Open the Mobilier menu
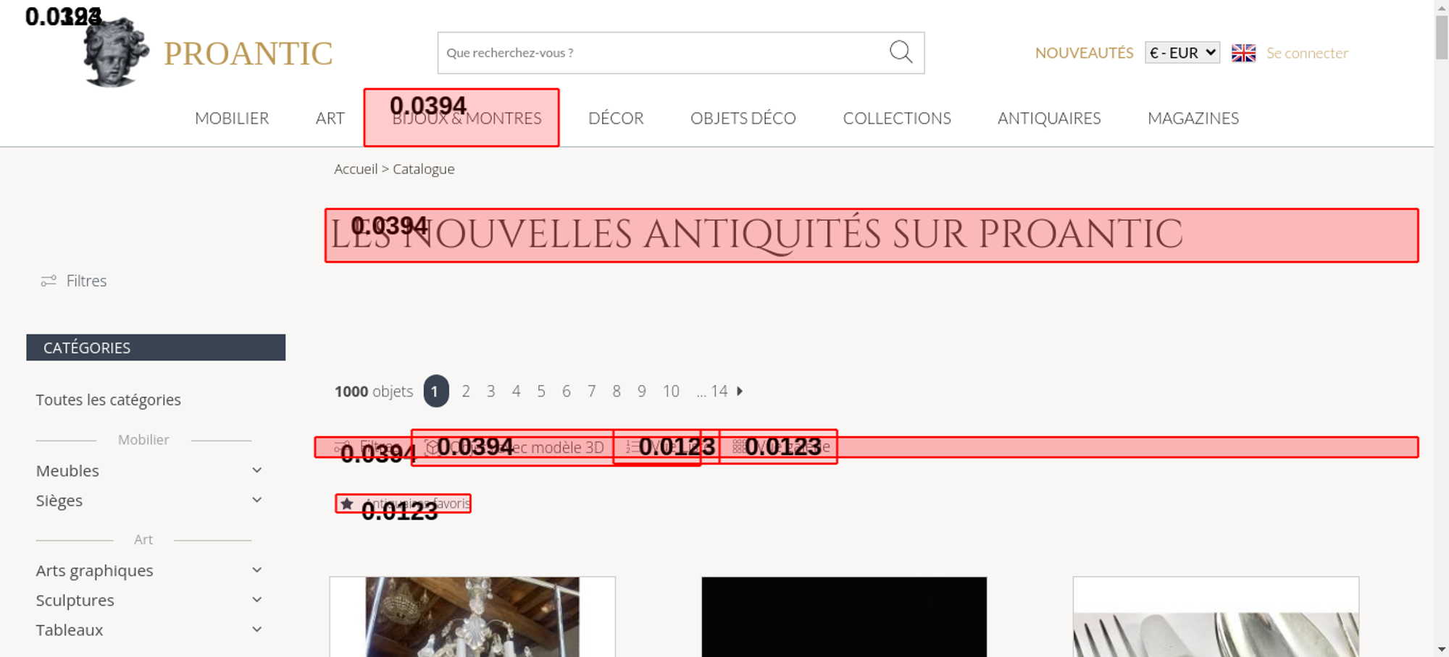Image resolution: width=1449 pixels, height=657 pixels. click(x=232, y=118)
